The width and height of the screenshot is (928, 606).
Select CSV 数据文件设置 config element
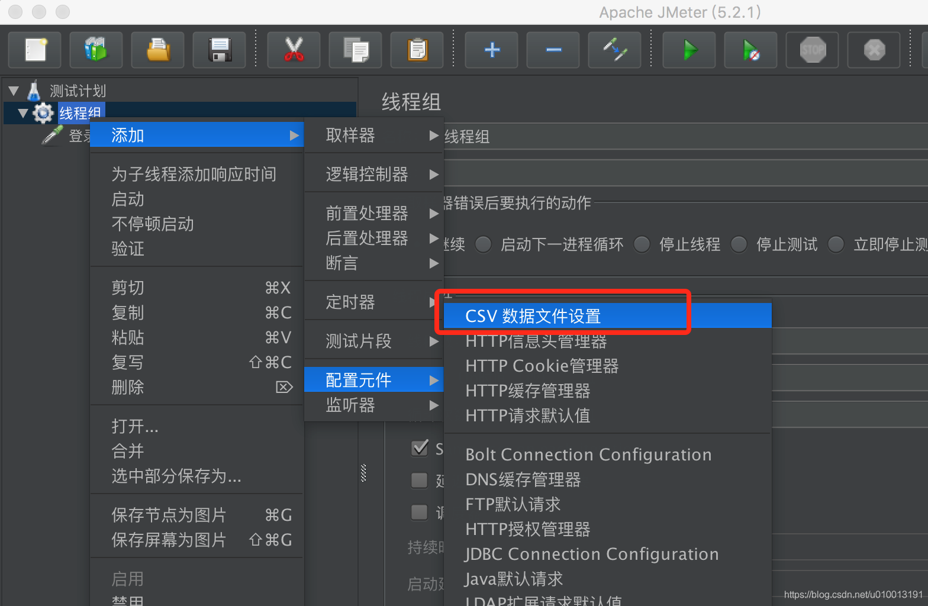608,316
